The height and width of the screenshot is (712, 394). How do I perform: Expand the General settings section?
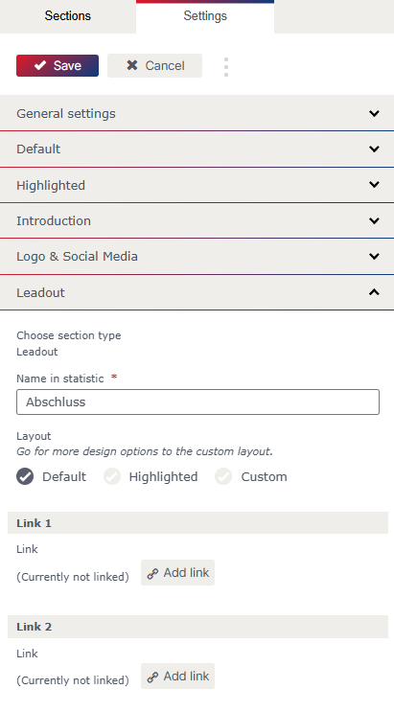pyautogui.click(x=197, y=113)
